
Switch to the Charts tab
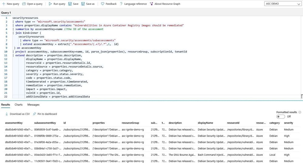point(19,105)
